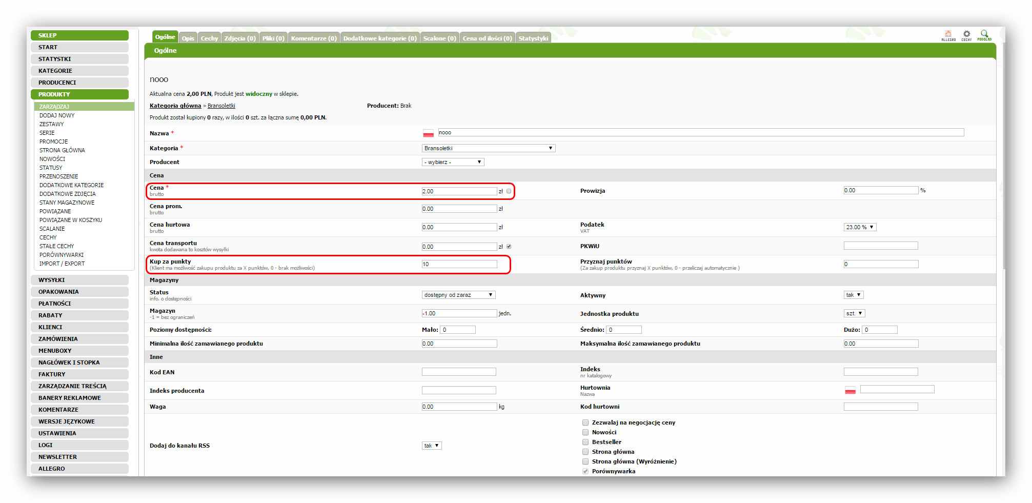This screenshot has height=503, width=1032.
Task: Open the Podatek VAT 23.00 % dropdown
Action: [860, 227]
